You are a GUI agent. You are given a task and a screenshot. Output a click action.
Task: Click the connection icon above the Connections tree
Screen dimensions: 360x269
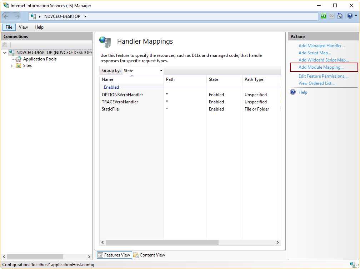(x=4, y=44)
